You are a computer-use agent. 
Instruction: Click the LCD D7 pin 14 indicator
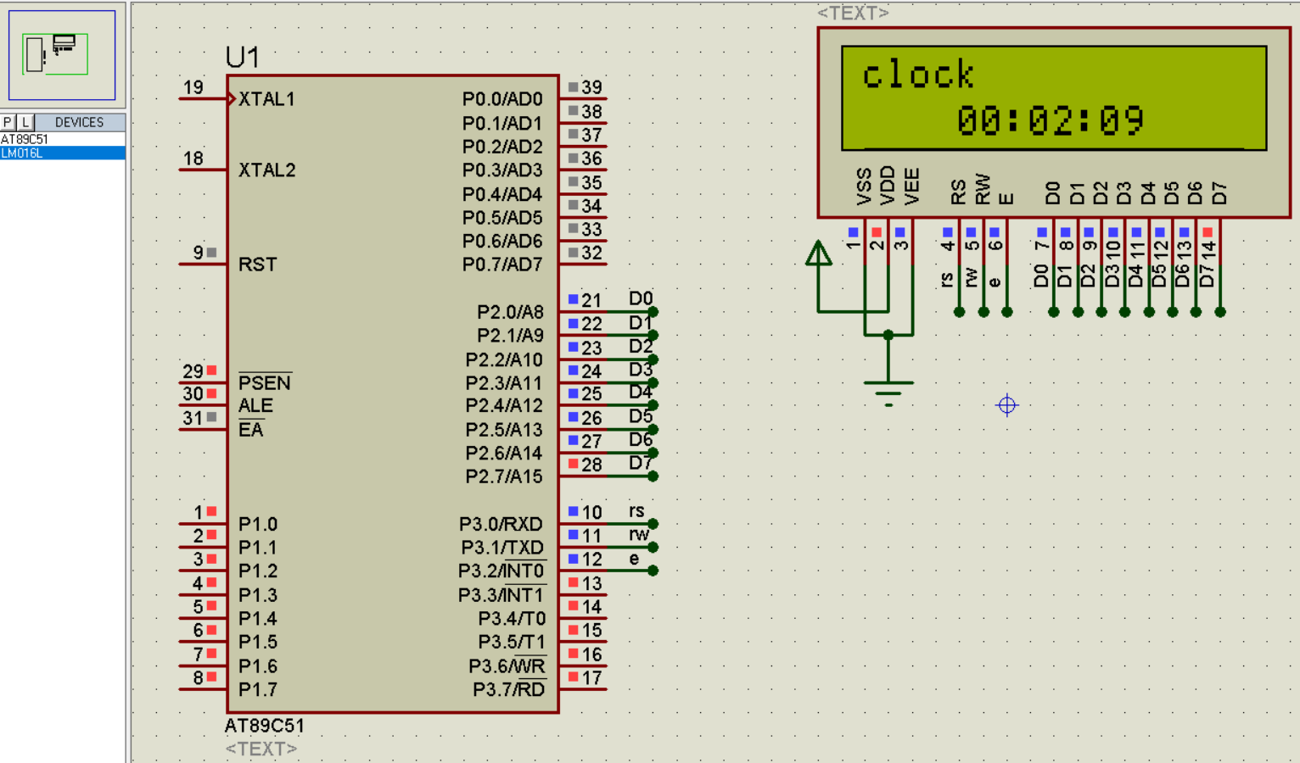[x=1208, y=232]
